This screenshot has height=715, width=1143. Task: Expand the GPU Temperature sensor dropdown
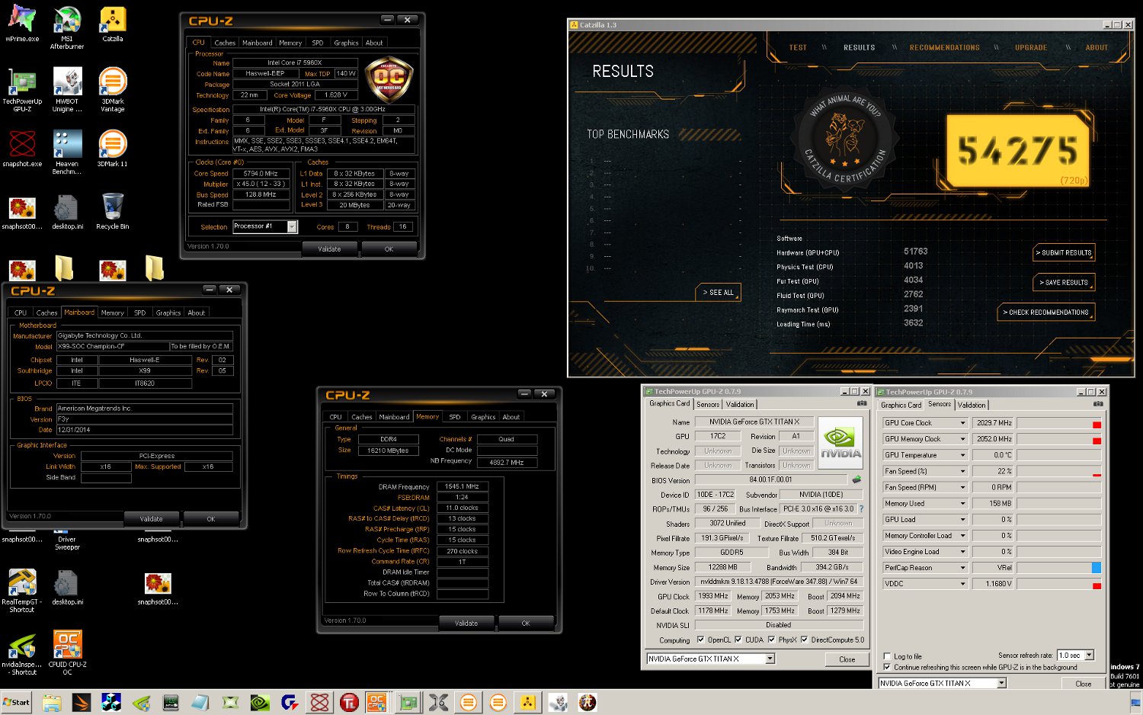coord(962,455)
